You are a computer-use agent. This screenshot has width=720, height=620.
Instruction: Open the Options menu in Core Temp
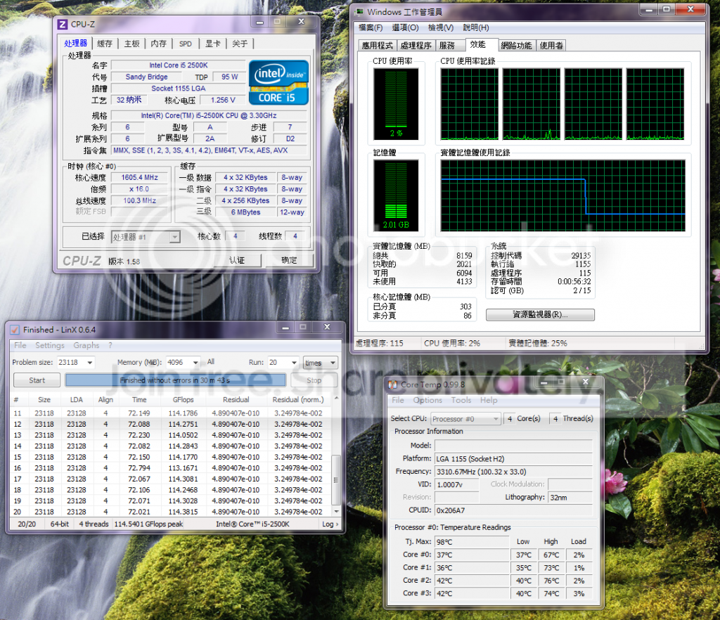click(x=427, y=400)
